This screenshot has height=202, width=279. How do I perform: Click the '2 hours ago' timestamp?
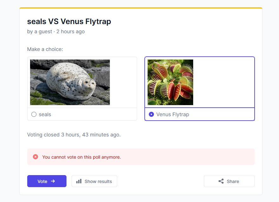pos(71,31)
